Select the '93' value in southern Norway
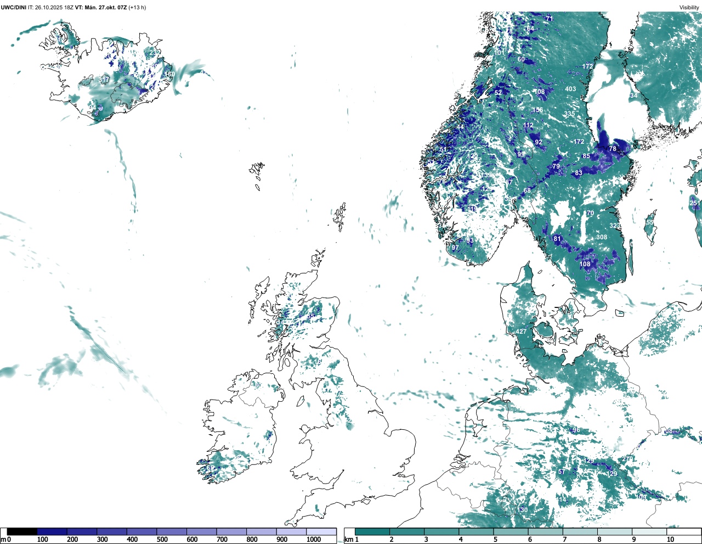 click(x=470, y=240)
